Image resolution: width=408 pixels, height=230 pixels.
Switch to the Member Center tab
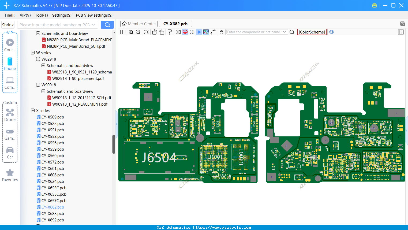pyautogui.click(x=139, y=24)
